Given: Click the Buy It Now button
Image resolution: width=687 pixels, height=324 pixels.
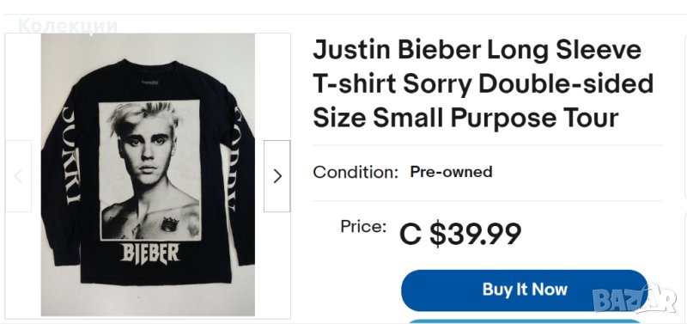Looking at the screenshot, I should [x=525, y=290].
